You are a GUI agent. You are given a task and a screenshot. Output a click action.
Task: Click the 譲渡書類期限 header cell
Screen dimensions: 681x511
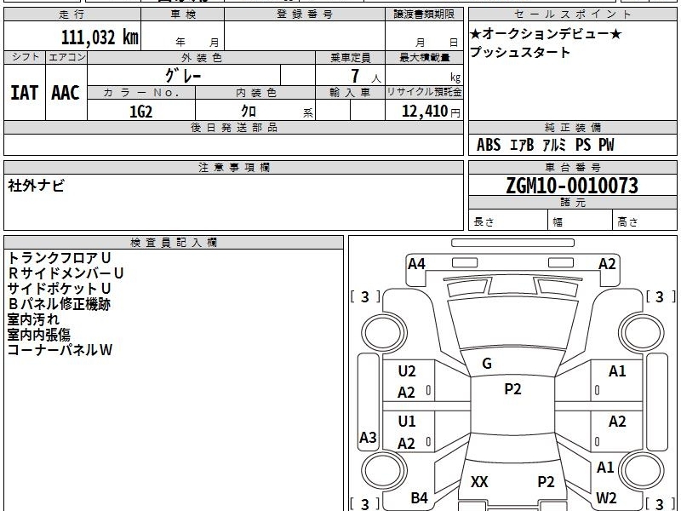(x=424, y=14)
